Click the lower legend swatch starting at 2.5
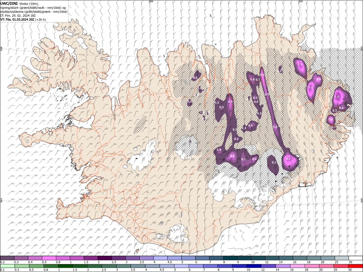Image resolution: width=363 pixels, height=272 pixels. click(x=109, y=266)
